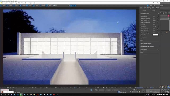The width and height of the screenshot is (170, 96).
Task: Open the white Color tint swatch
Action: click(155, 35)
